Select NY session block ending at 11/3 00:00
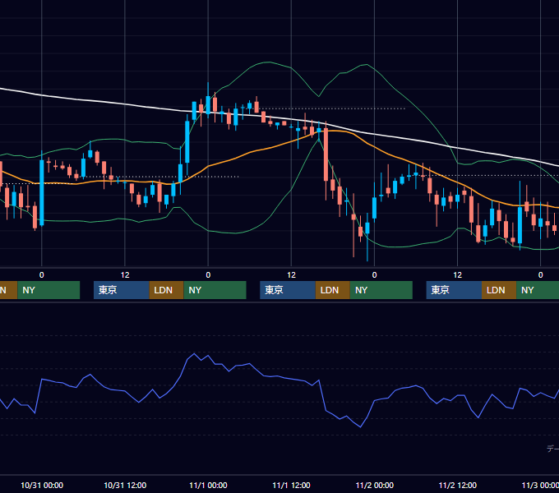Screen dimensions: 559x493 point(538,290)
